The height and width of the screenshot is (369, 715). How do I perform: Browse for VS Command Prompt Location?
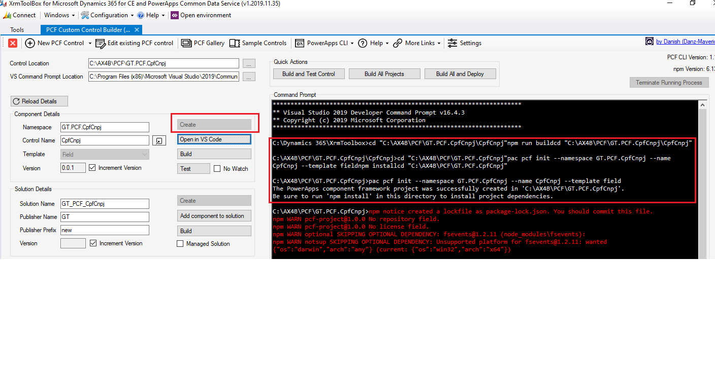coord(249,77)
